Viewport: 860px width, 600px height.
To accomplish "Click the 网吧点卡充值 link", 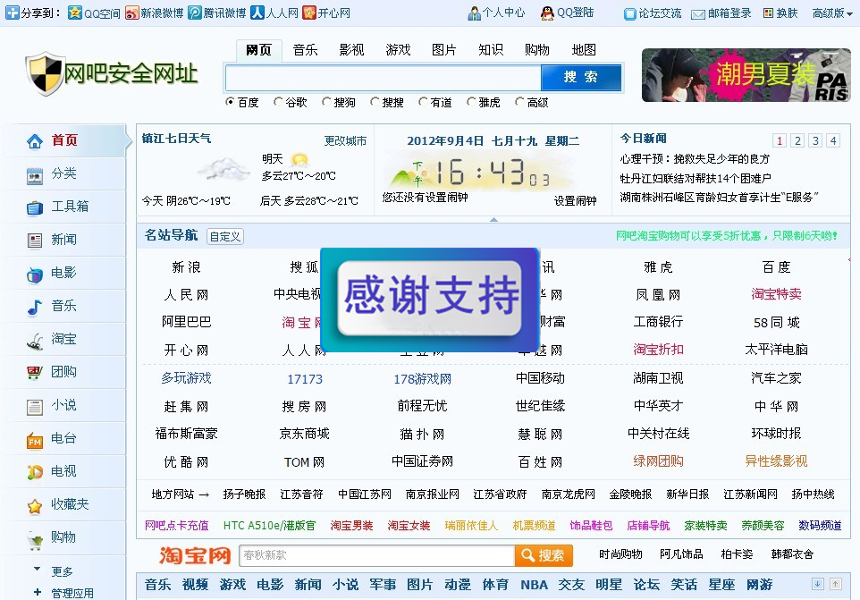I will 177,526.
